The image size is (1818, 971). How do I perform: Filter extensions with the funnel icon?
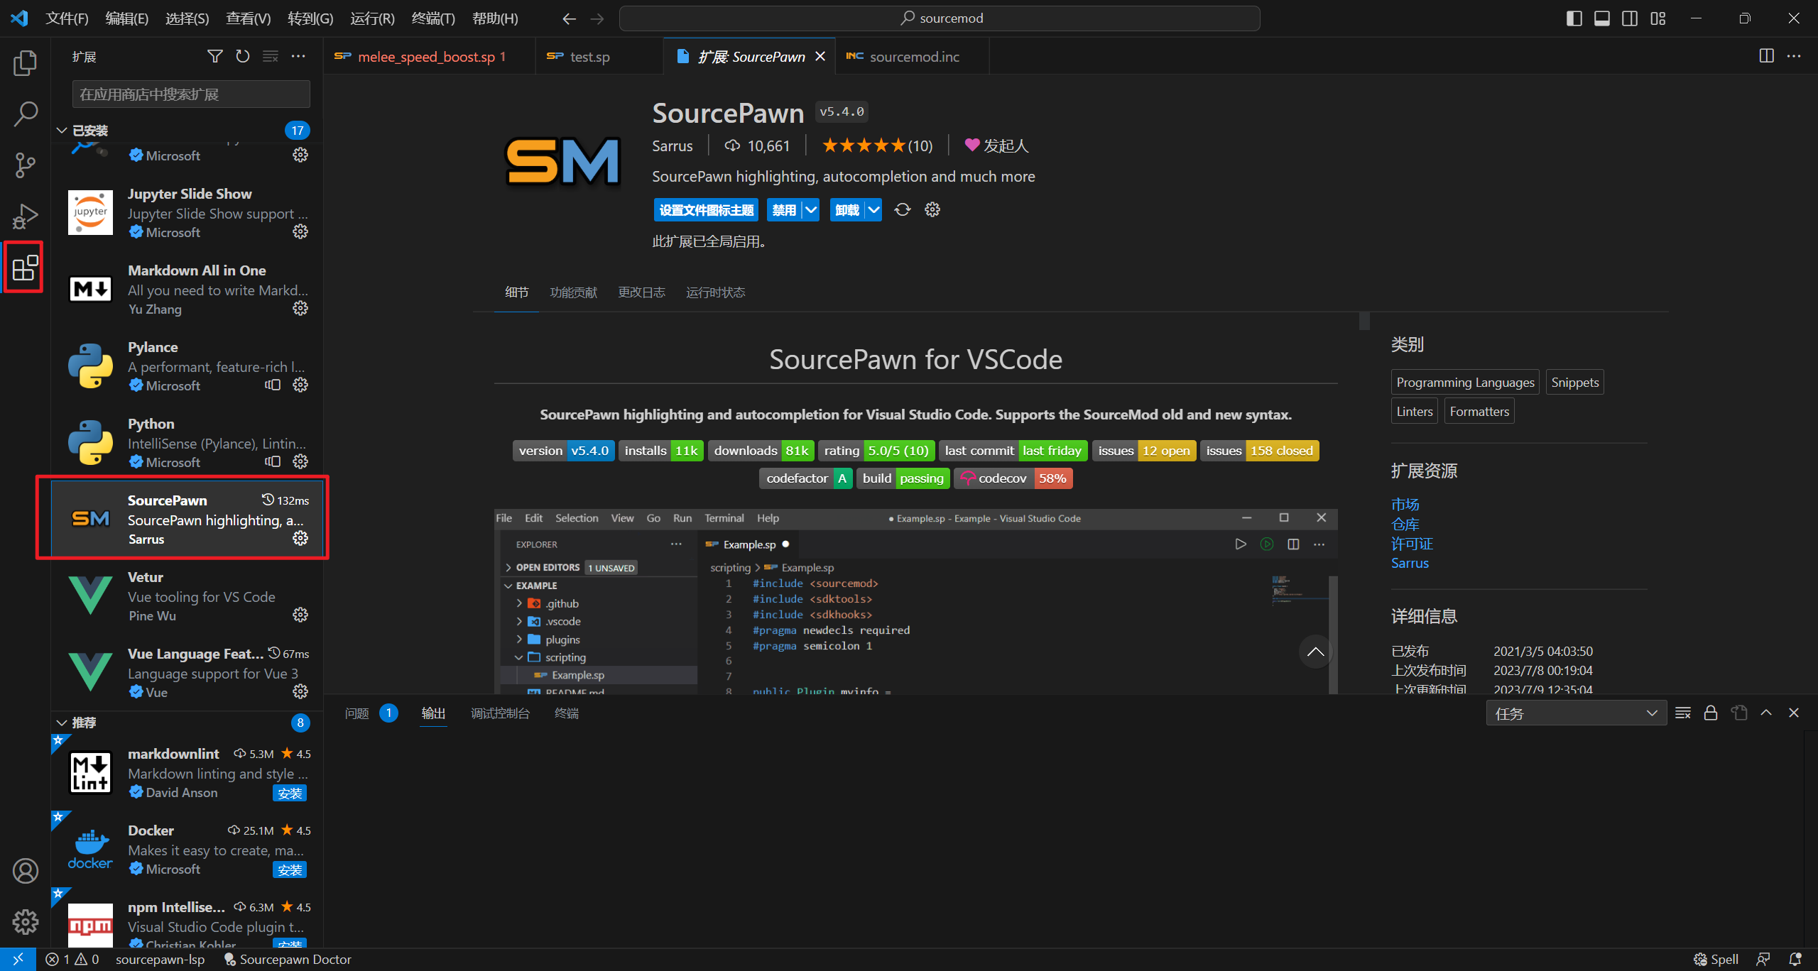click(x=214, y=56)
